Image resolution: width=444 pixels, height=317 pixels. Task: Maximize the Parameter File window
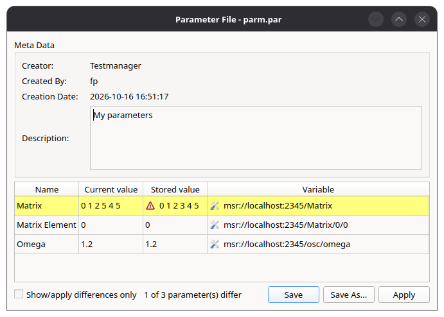coord(399,19)
